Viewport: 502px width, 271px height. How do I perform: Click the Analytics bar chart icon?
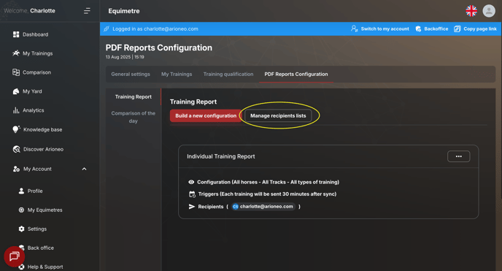(x=16, y=110)
